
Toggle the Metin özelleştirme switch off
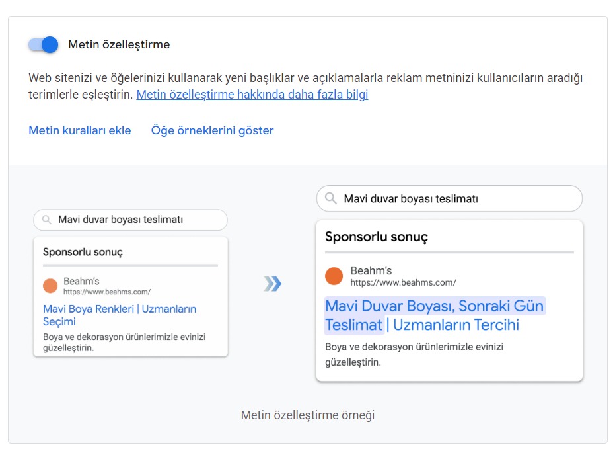click(x=43, y=44)
